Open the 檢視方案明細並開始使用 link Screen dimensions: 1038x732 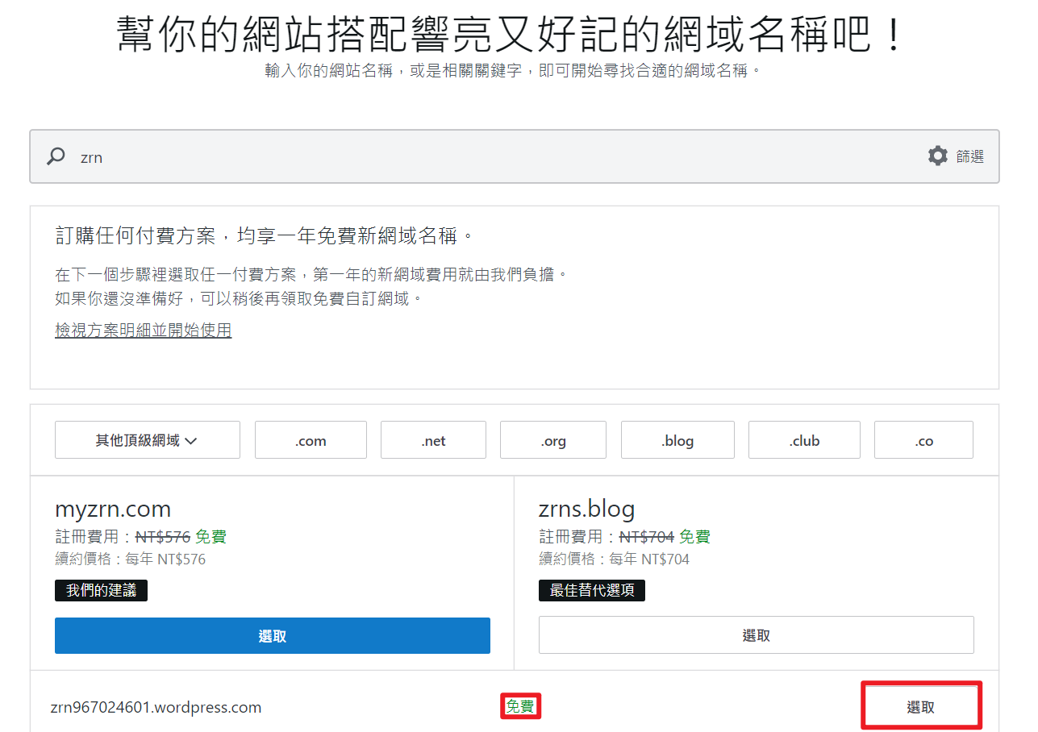[143, 331]
